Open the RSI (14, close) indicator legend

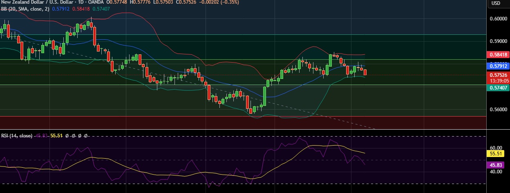click(x=16, y=135)
